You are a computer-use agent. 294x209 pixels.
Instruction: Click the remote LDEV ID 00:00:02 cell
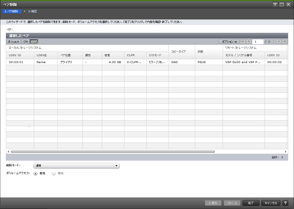[276, 62]
